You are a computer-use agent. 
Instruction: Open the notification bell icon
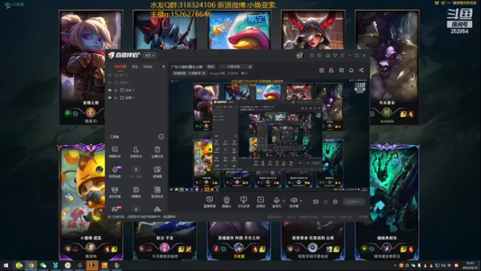[x=351, y=70]
